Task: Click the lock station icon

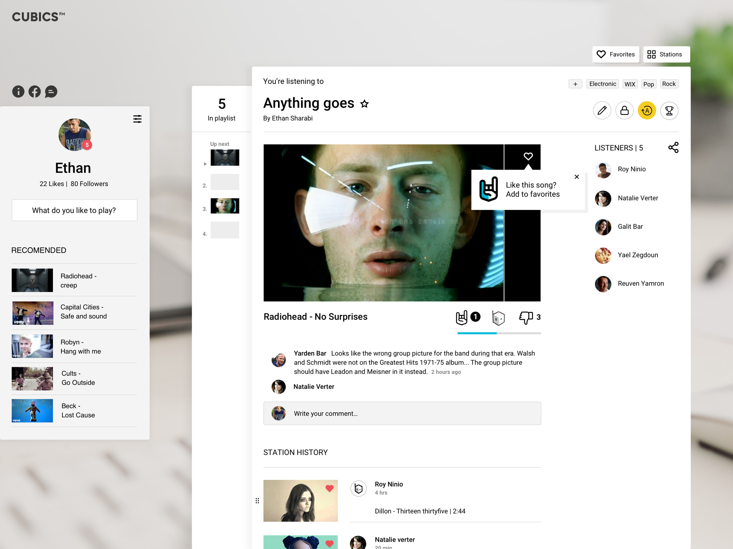Action: click(624, 110)
